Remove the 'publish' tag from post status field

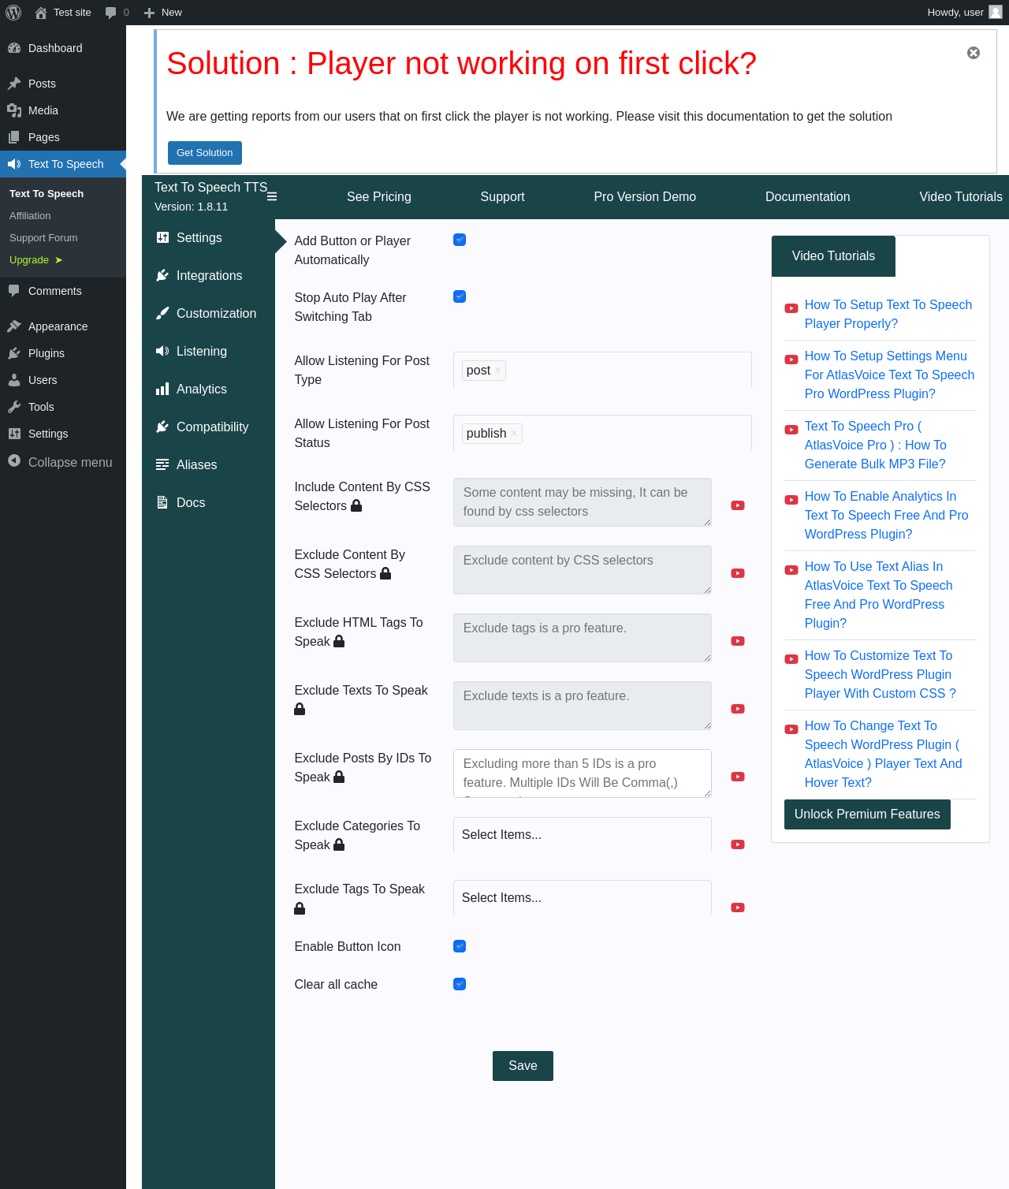pos(514,434)
